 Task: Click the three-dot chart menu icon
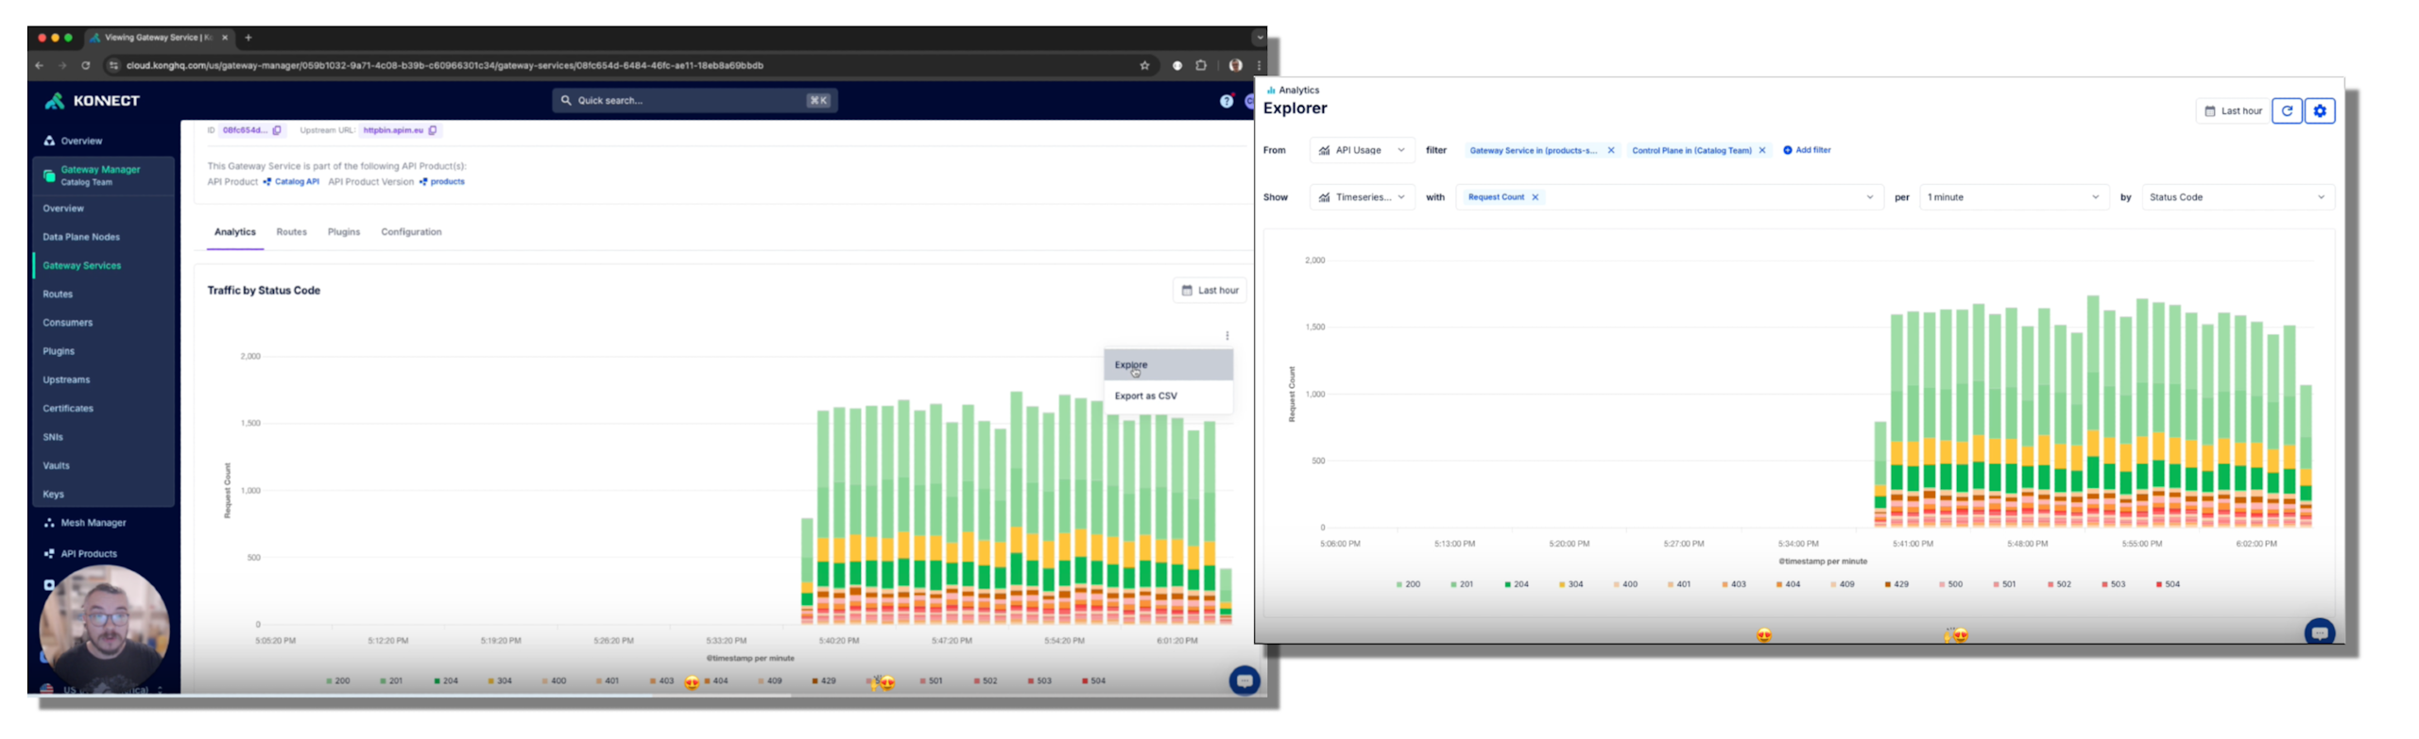click(x=1227, y=336)
